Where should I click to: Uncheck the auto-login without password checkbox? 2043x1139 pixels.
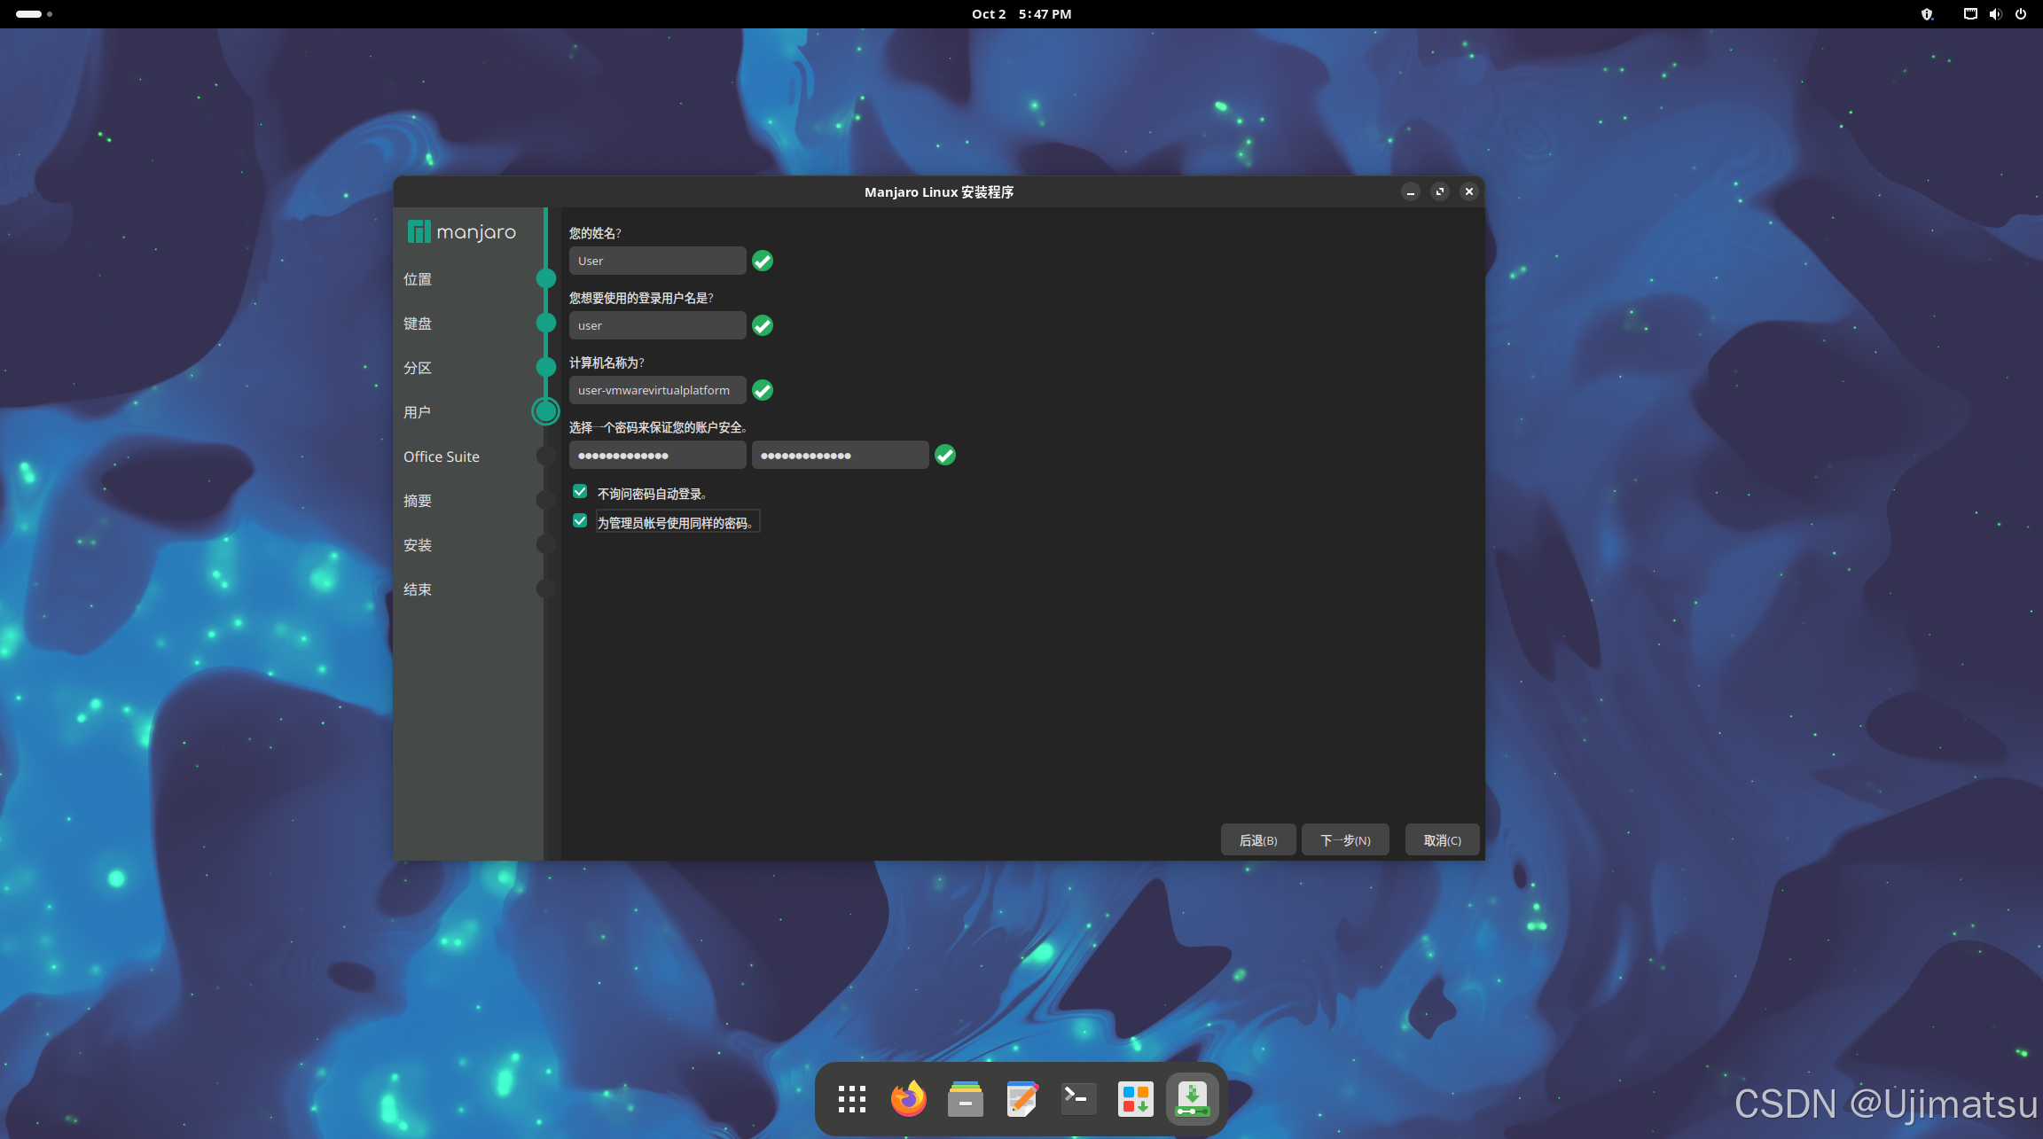[x=580, y=492]
